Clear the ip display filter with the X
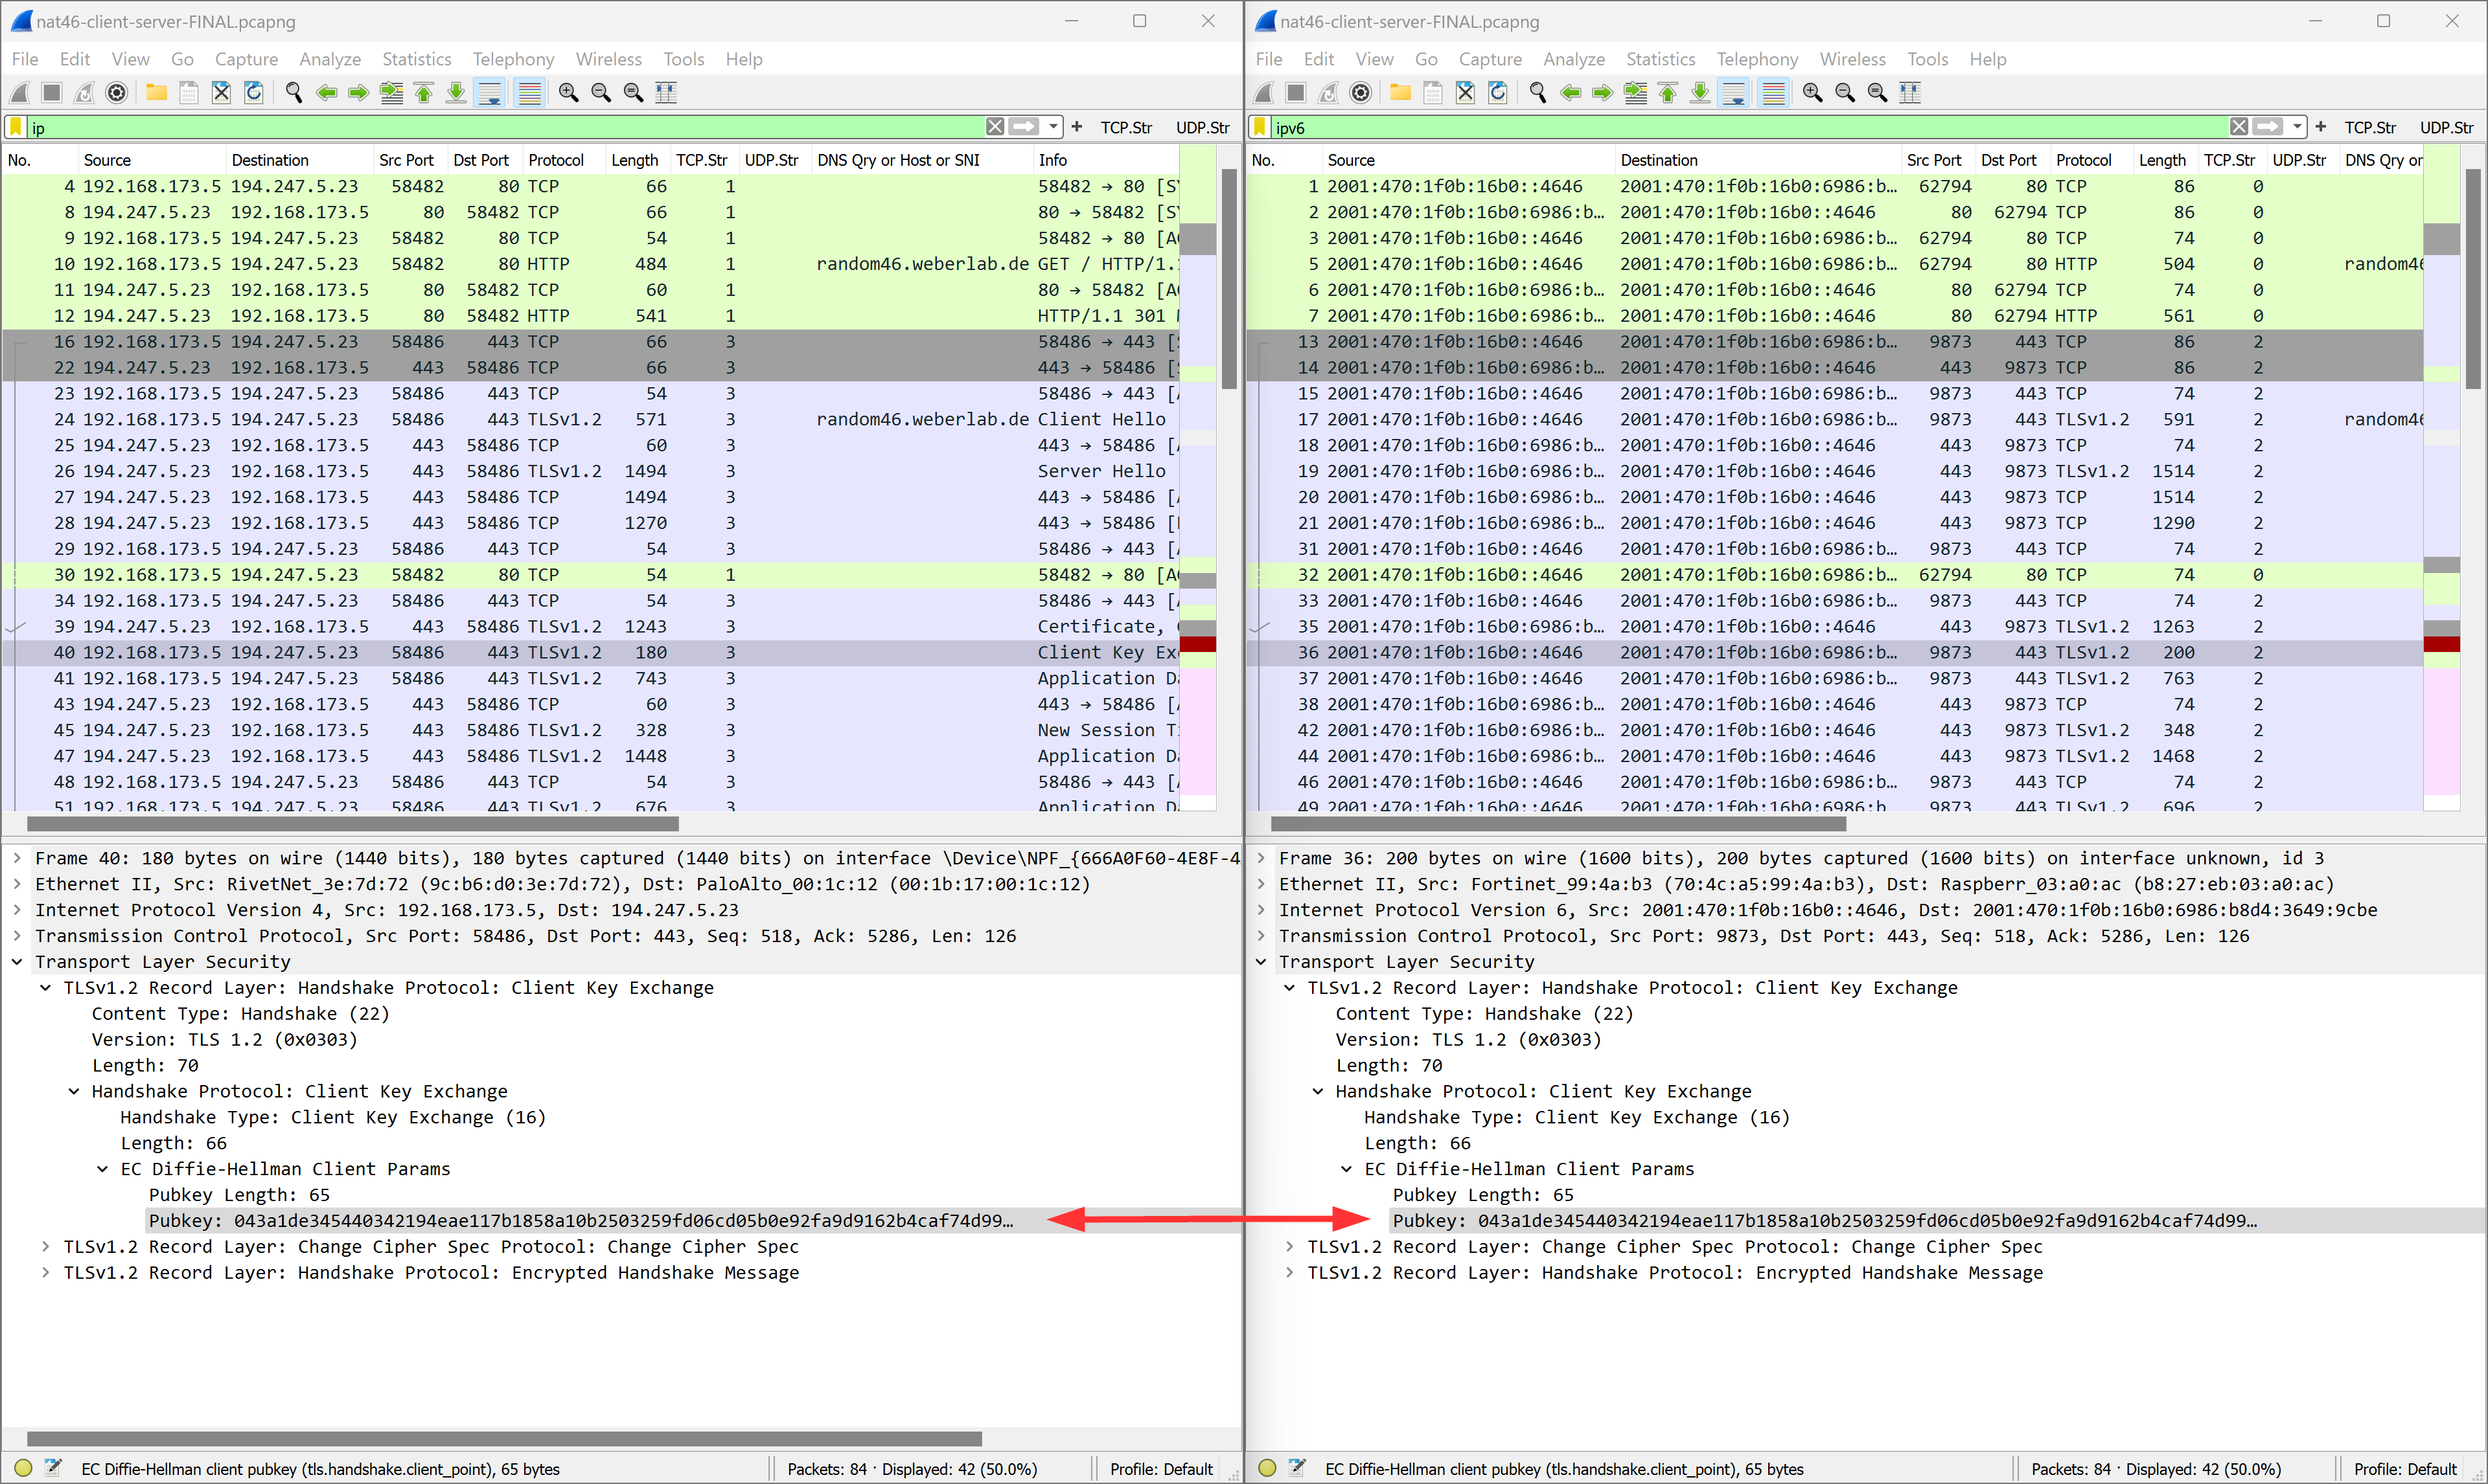Viewport: 2488px width, 1484px height. pyautogui.click(x=995, y=127)
